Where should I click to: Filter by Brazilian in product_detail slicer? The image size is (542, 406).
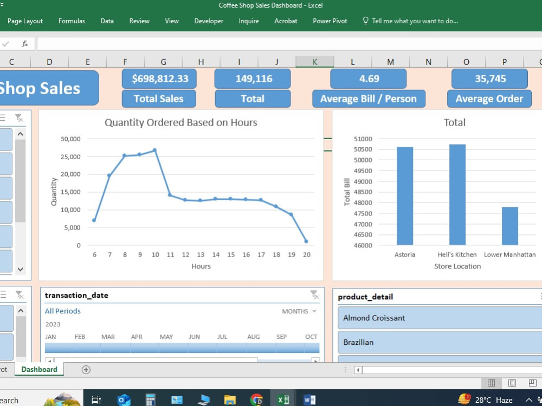tap(440, 342)
